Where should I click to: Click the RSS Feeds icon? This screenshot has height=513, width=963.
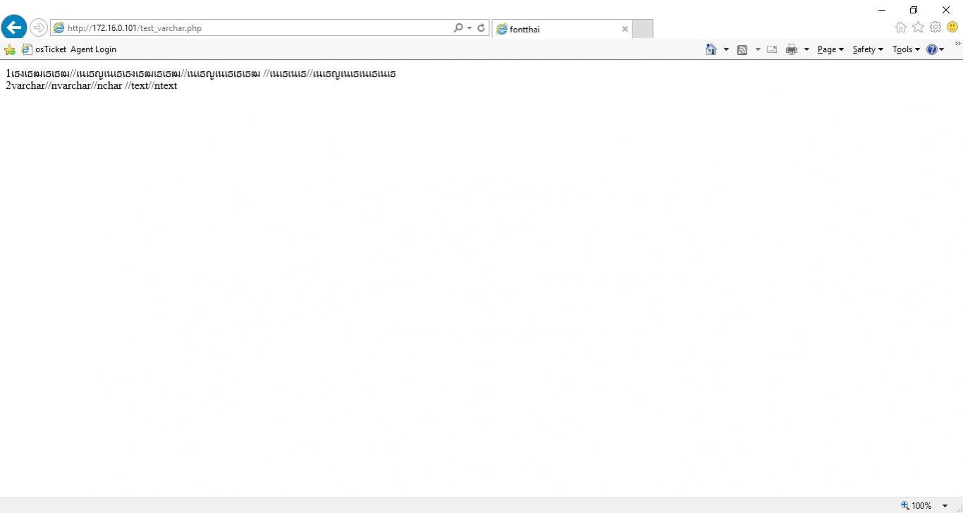742,49
